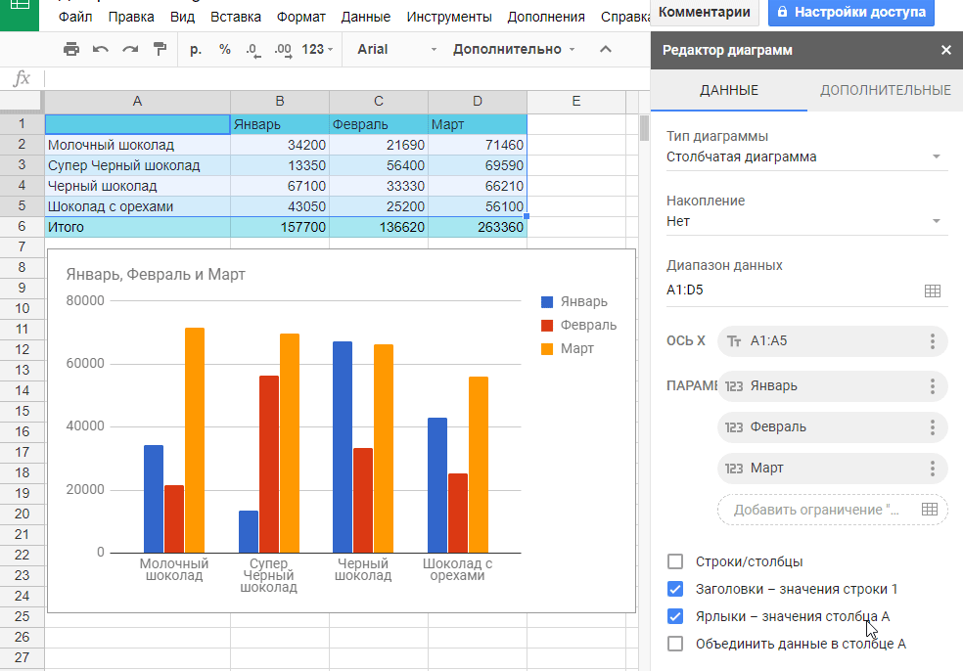Close the chart editor panel
The width and height of the screenshot is (963, 671).
(x=945, y=50)
